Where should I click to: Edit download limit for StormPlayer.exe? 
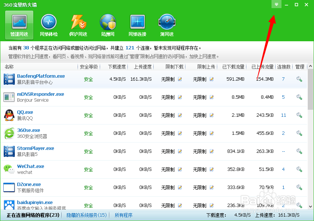coord(180,151)
